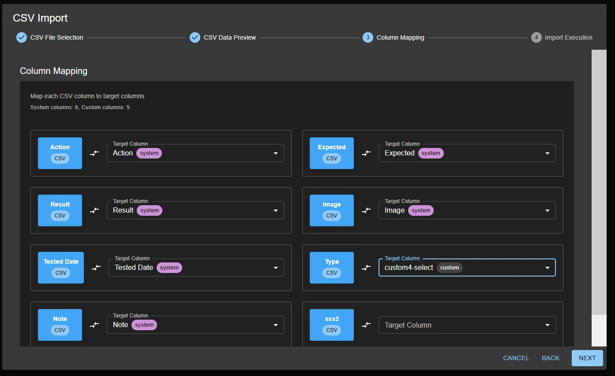Screen dimensions: 615x376
Task: Click the swap arrows icon beside Result
Action: pyautogui.click(x=94, y=210)
